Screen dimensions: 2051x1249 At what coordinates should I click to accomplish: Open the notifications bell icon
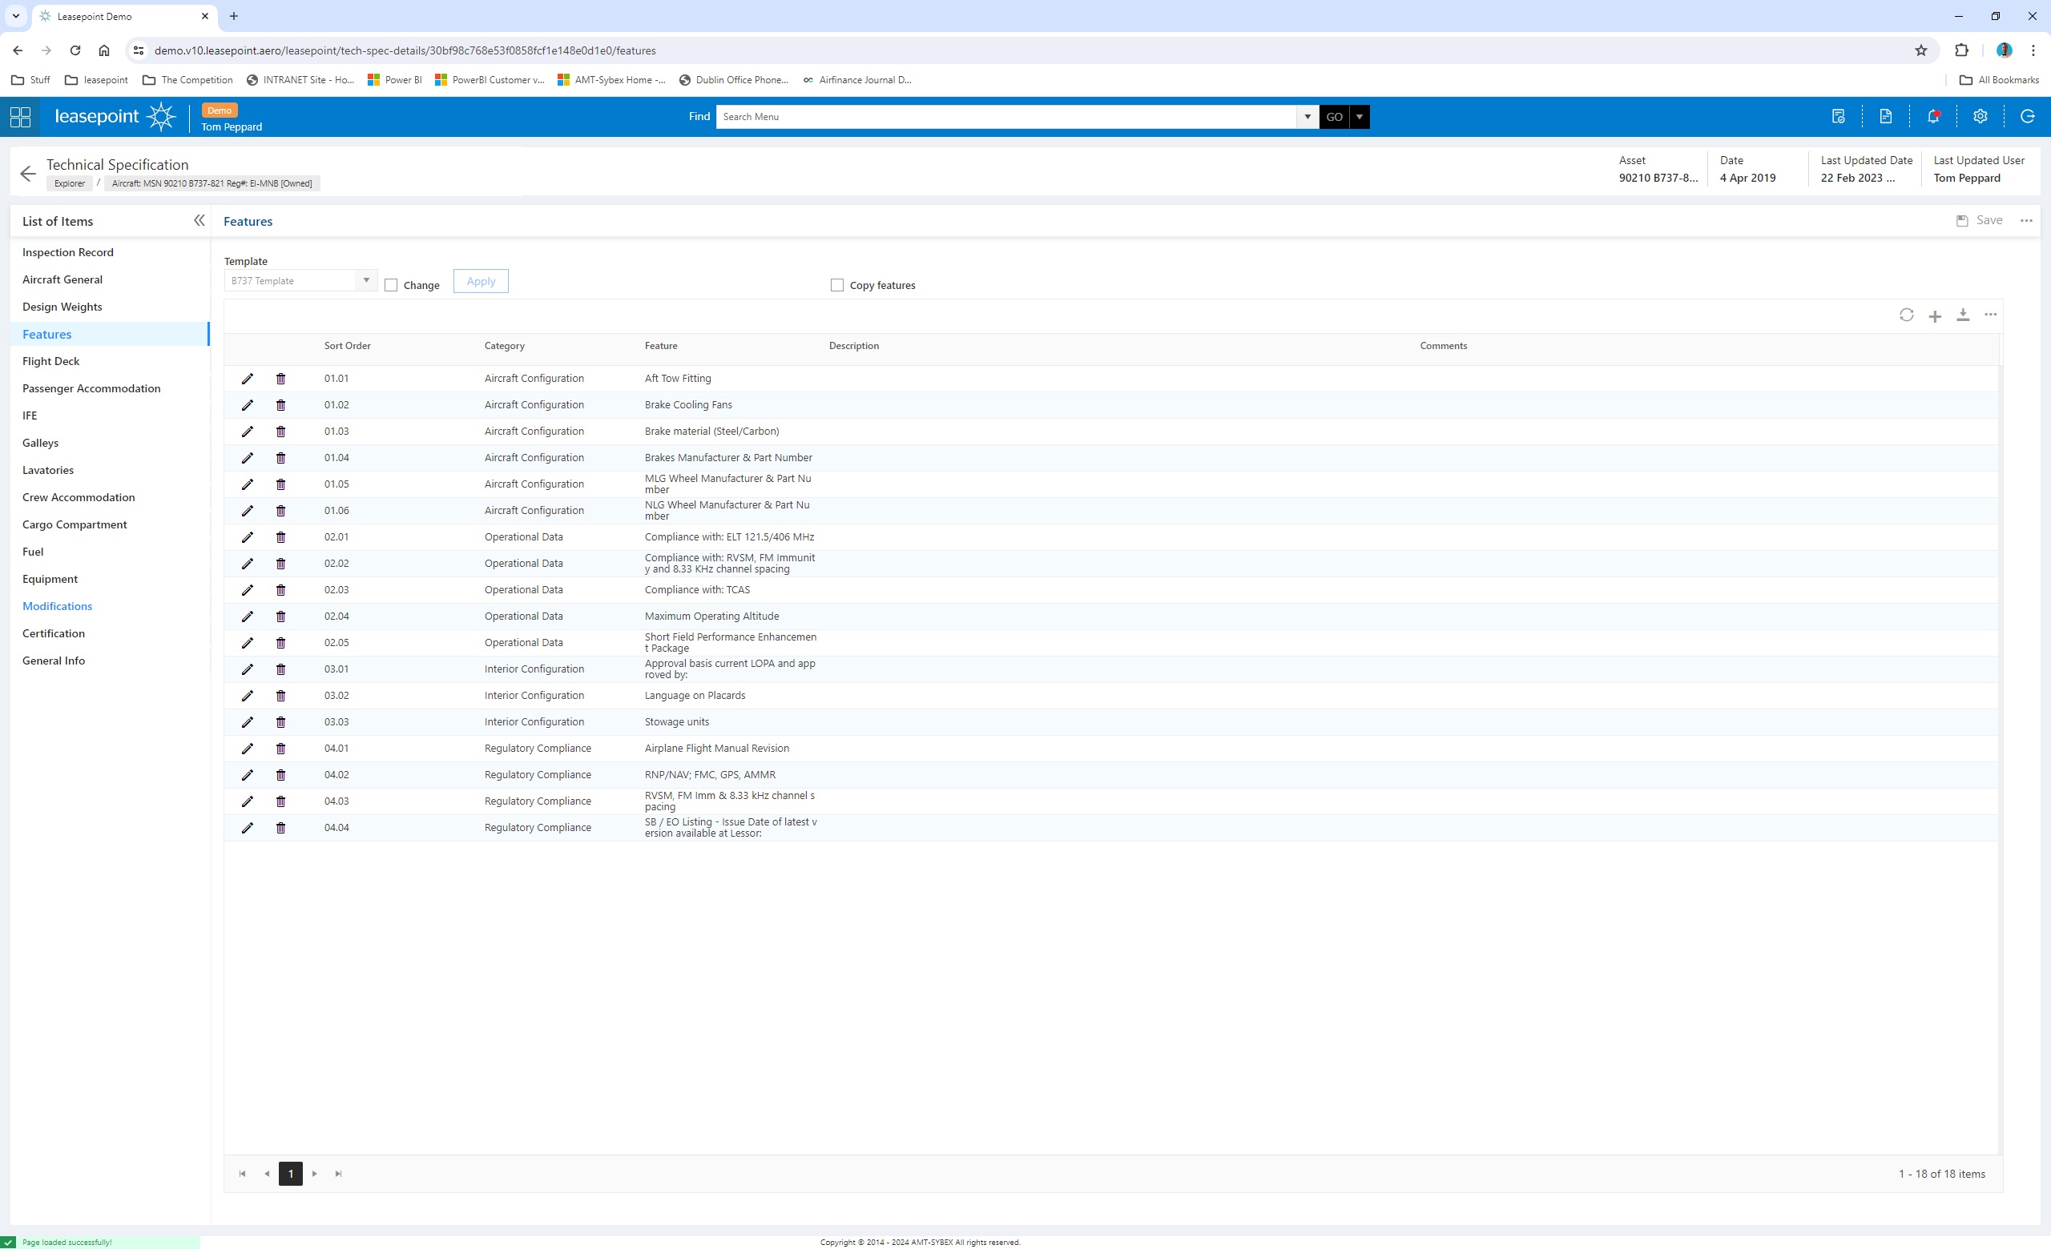[x=1932, y=116]
